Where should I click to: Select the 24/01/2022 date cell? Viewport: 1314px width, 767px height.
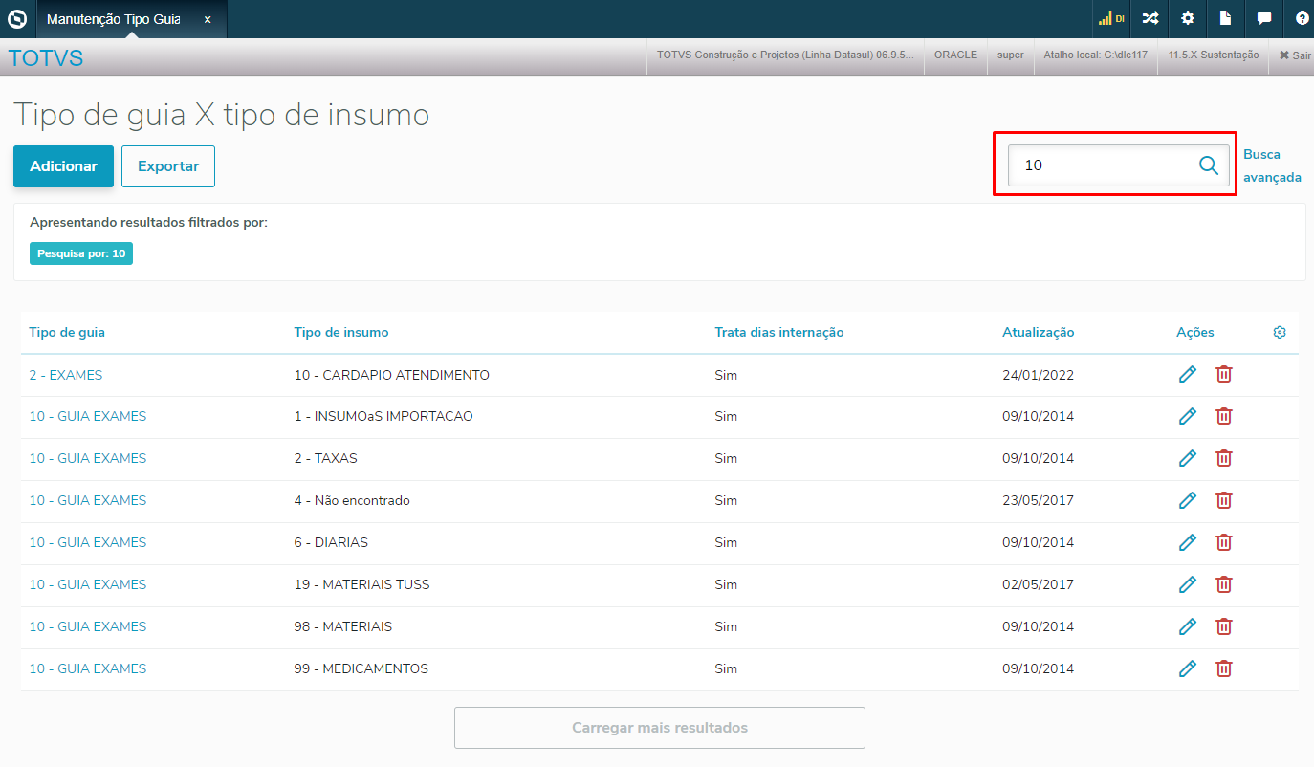(x=1039, y=375)
